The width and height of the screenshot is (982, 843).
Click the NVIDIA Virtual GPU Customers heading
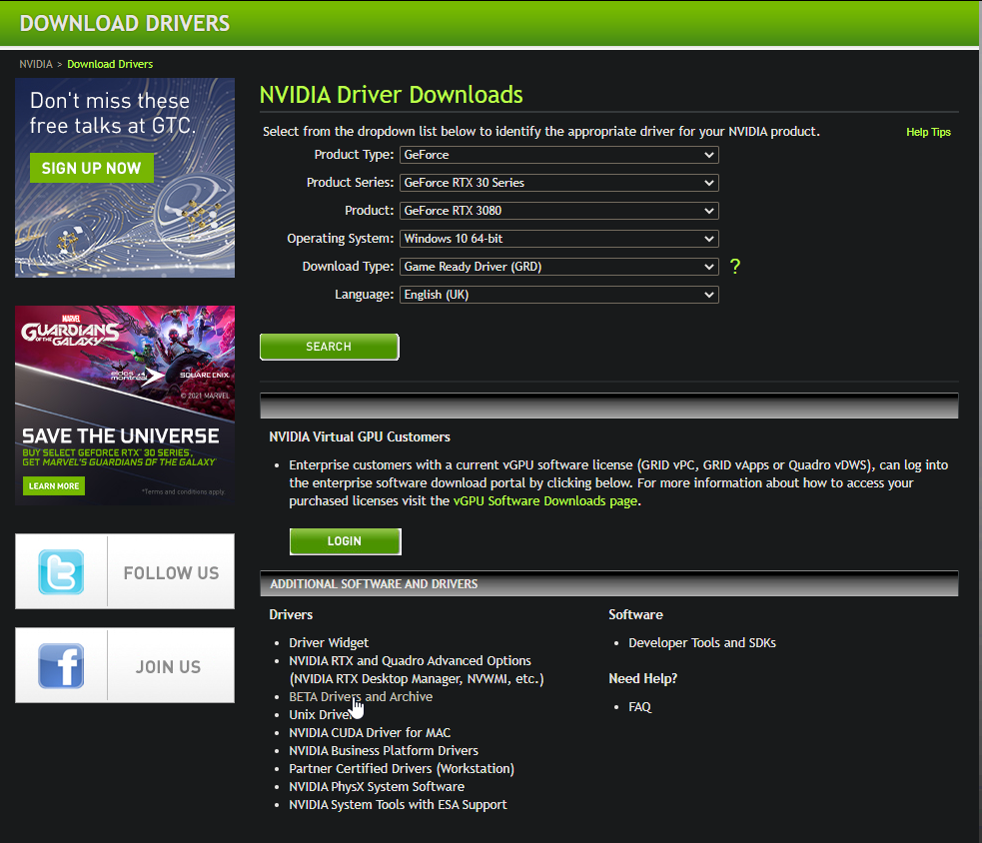(360, 437)
